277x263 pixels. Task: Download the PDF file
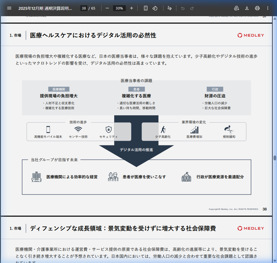pos(246,8)
